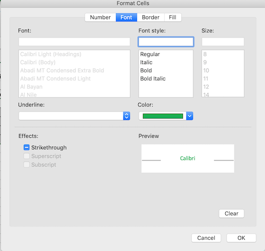Viewport: 265px width, 251px height.
Task: Enable the Superscript checkbox
Action: [26, 156]
